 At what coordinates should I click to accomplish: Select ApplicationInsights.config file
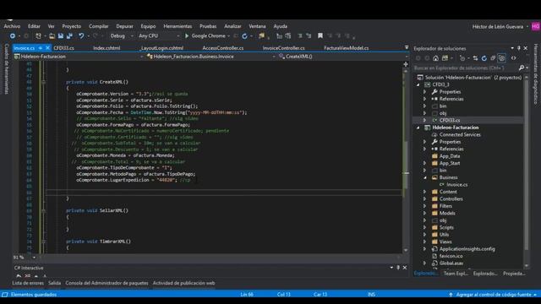(x=467, y=249)
